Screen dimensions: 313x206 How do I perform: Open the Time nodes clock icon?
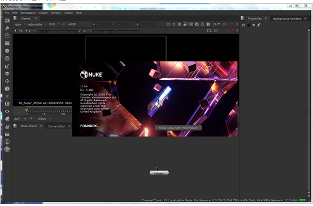click(7, 36)
